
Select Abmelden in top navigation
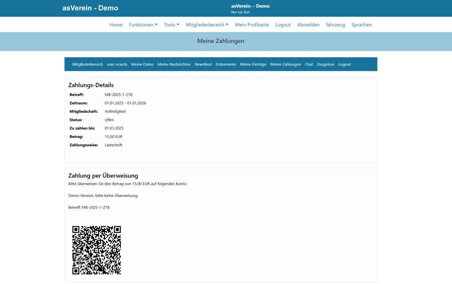tap(308, 25)
